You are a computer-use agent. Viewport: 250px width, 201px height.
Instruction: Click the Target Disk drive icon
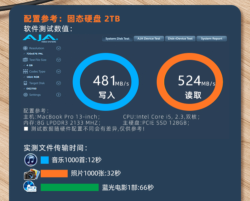click(25, 83)
